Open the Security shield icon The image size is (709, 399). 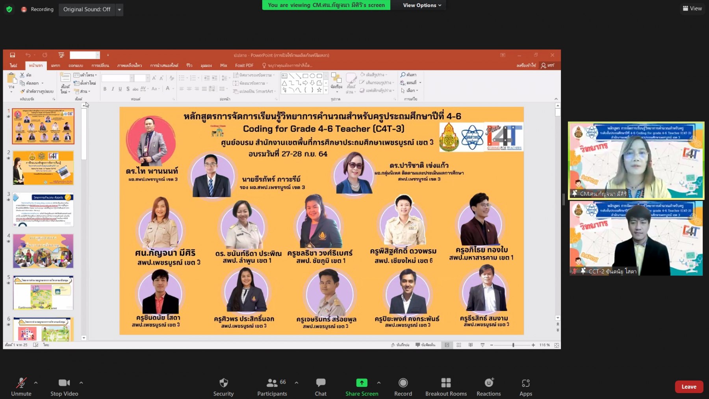(223, 383)
